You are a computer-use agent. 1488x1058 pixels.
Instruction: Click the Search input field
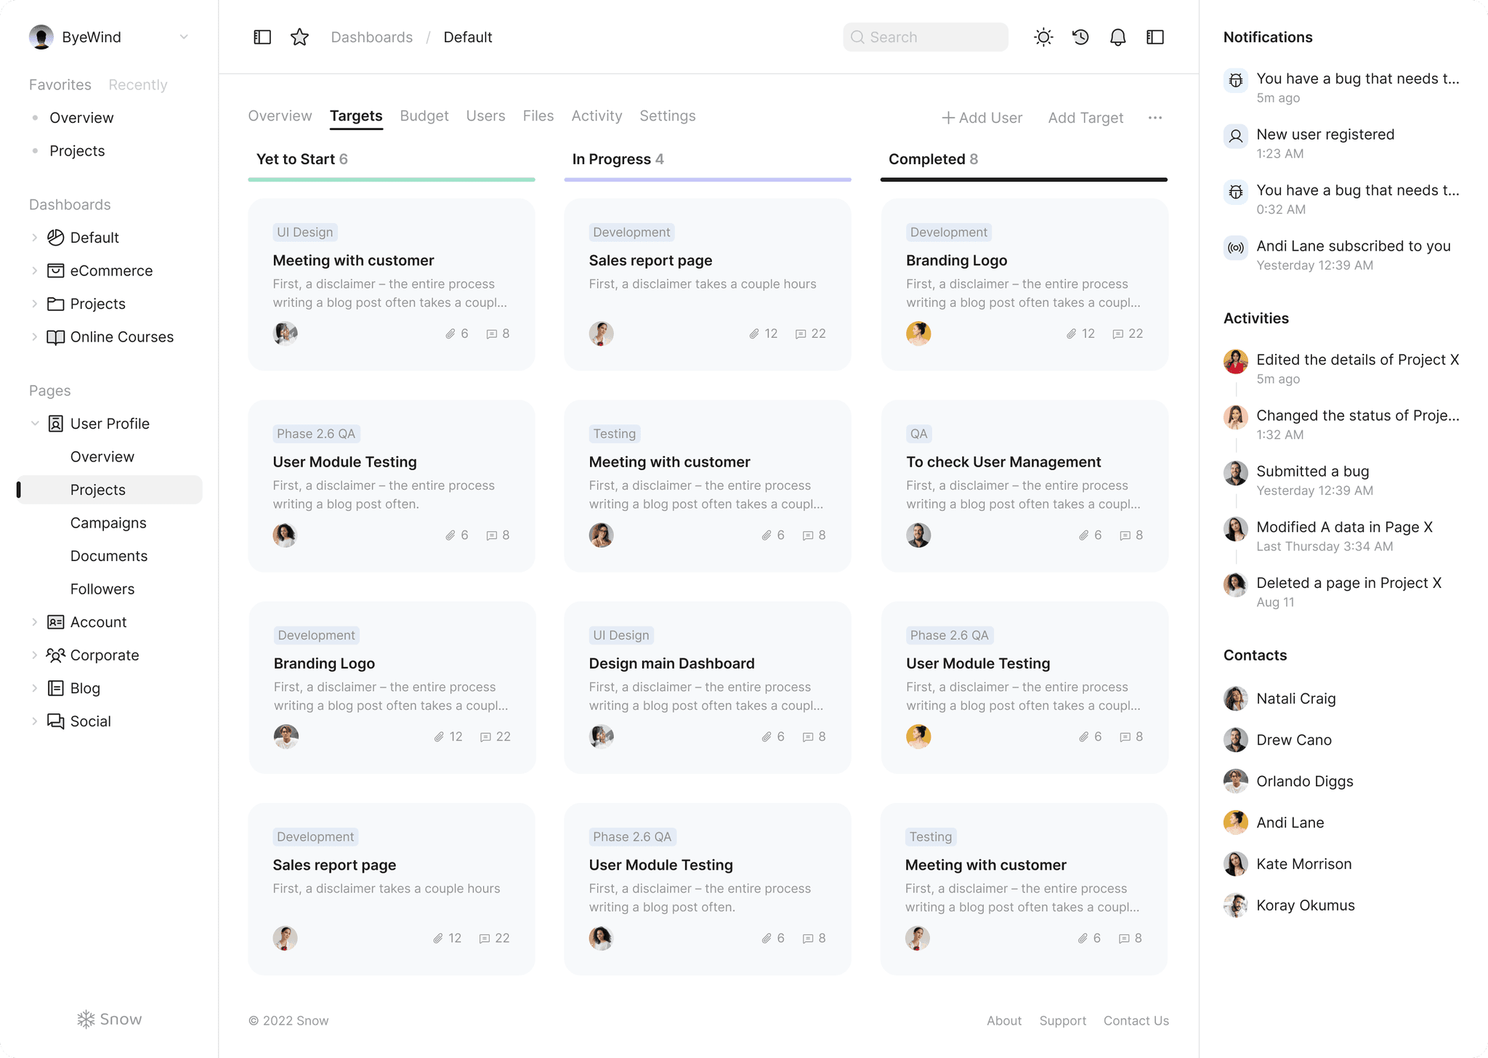click(x=925, y=36)
